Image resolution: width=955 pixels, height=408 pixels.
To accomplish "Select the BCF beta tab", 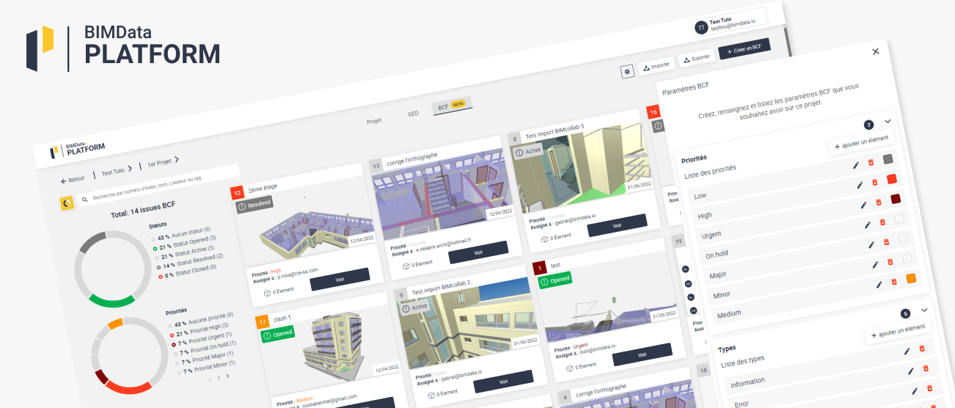I will pos(451,106).
